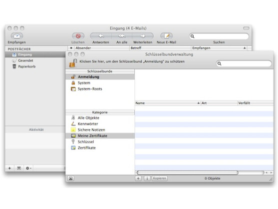278x209 pixels.
Task: Toggle keychain list with bottom-left button
Action: [x=71, y=178]
